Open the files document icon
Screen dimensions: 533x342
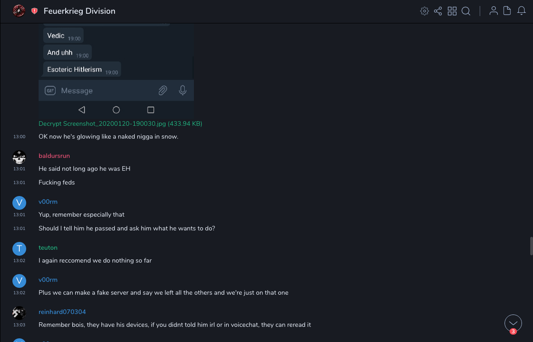[507, 11]
